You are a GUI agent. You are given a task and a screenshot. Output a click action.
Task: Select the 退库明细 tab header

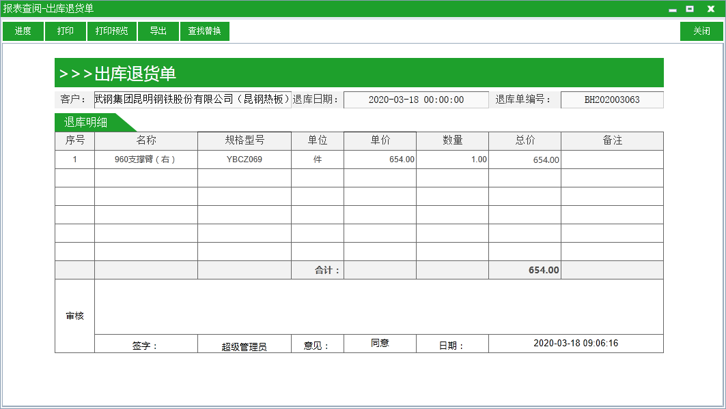(95, 122)
